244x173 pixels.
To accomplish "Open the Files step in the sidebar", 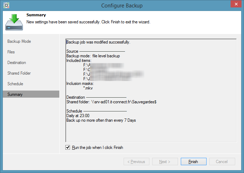I will coord(11,52).
